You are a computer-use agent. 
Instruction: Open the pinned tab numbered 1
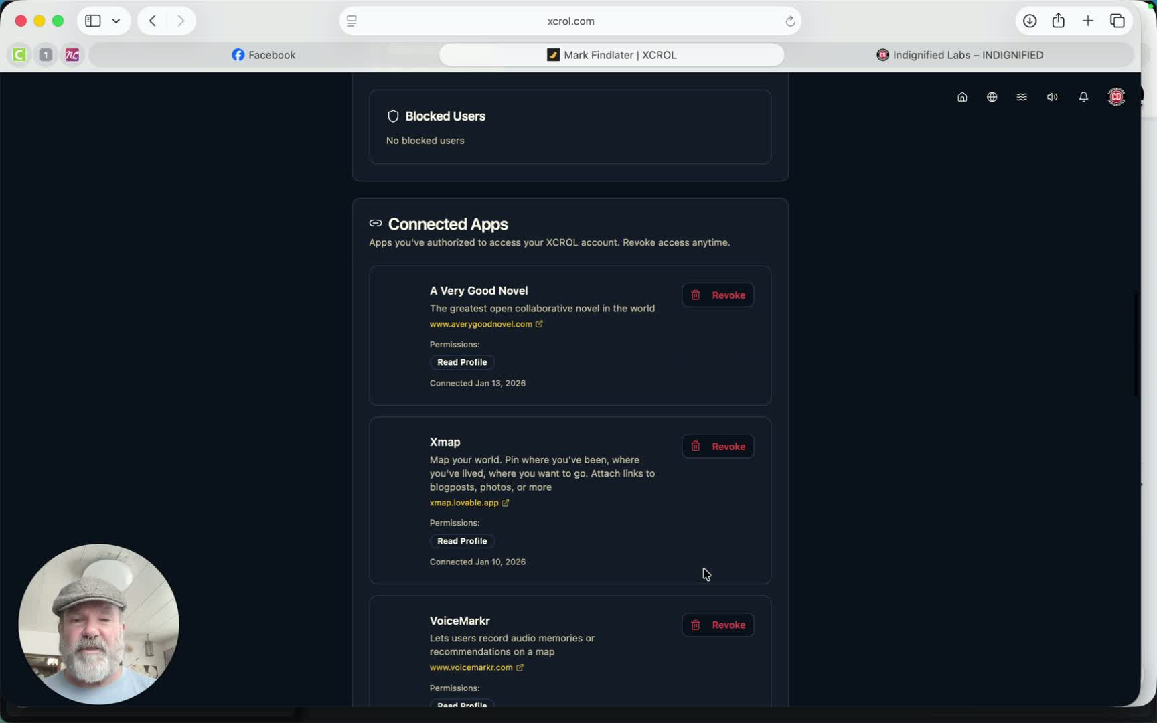[46, 55]
